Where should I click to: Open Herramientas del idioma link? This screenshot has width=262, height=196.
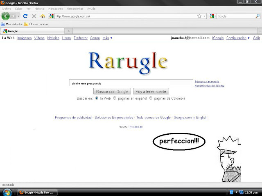coord(209,86)
